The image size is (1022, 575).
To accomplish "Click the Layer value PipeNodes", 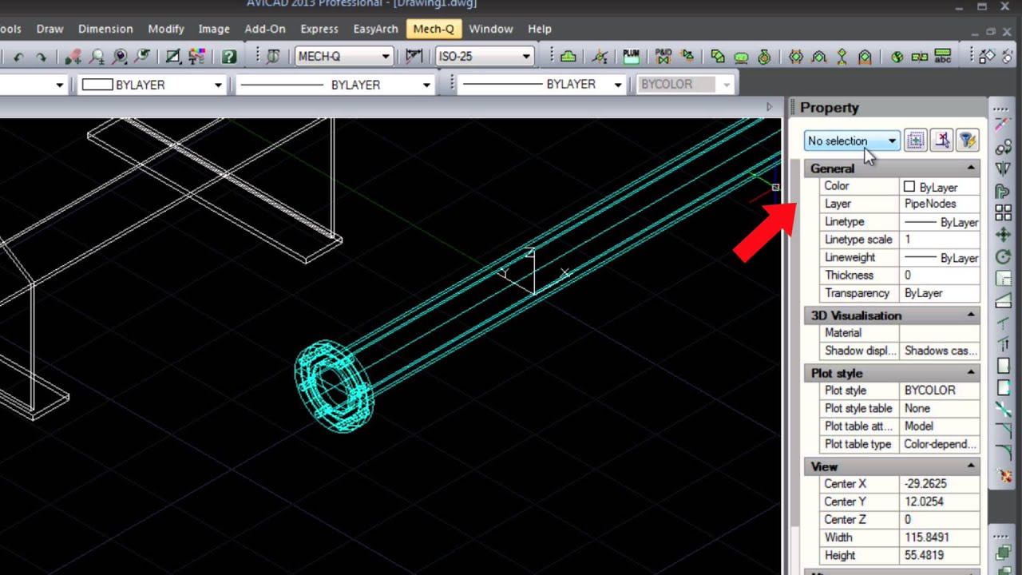I will 940,204.
